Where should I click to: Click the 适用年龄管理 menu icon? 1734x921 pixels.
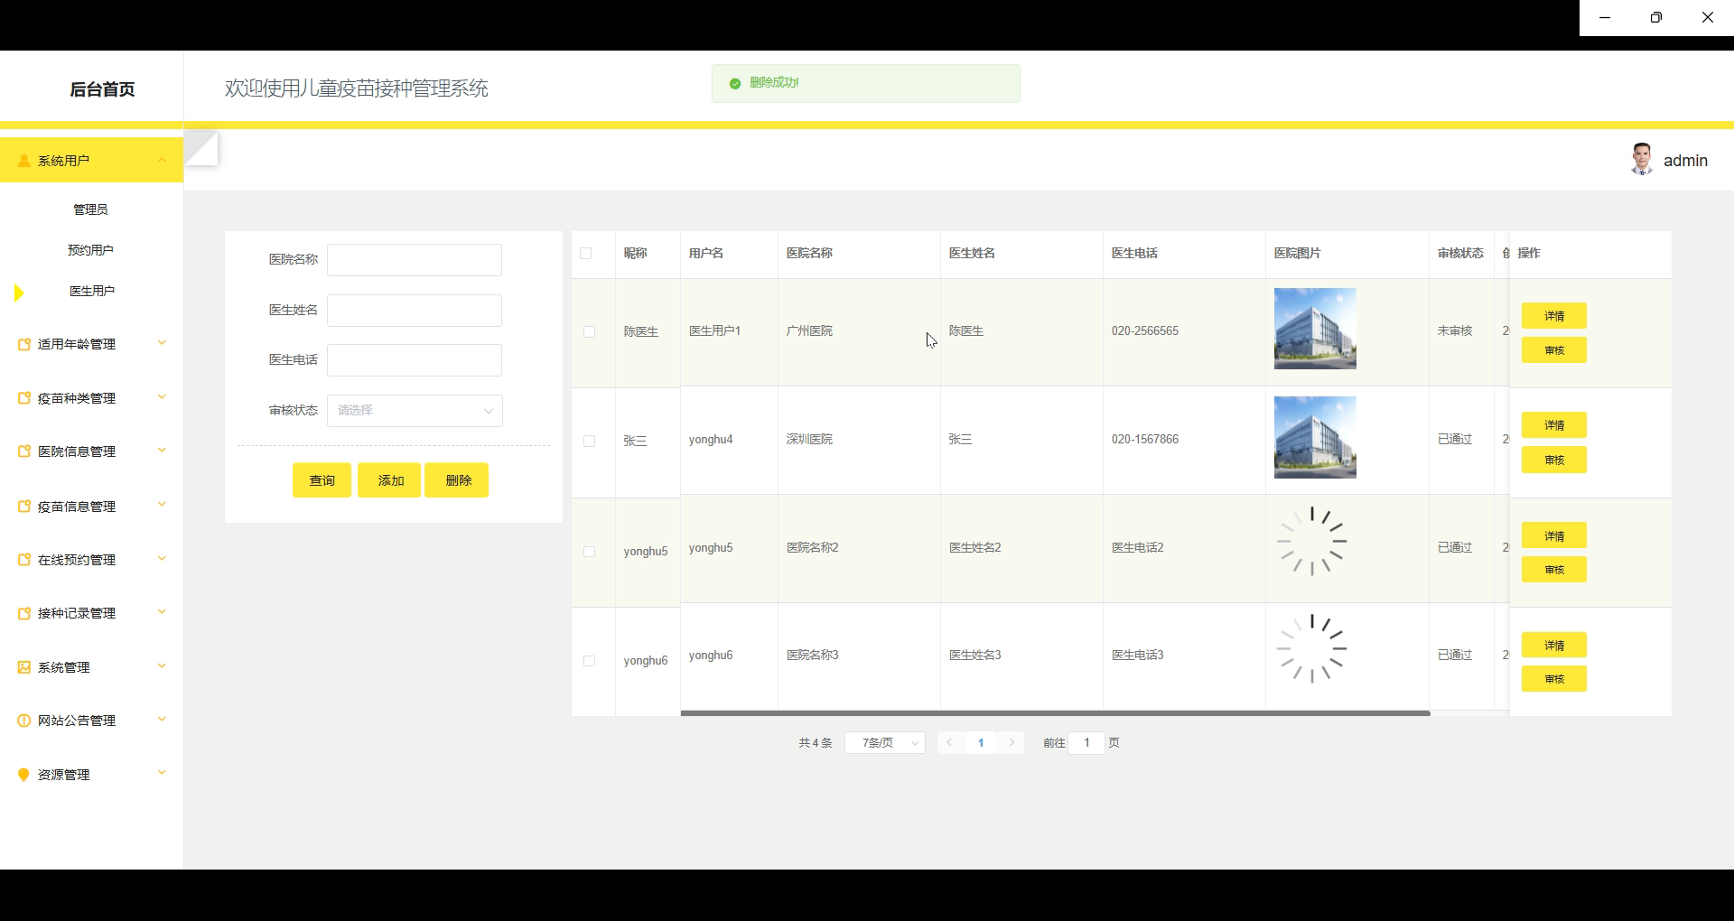pos(24,344)
